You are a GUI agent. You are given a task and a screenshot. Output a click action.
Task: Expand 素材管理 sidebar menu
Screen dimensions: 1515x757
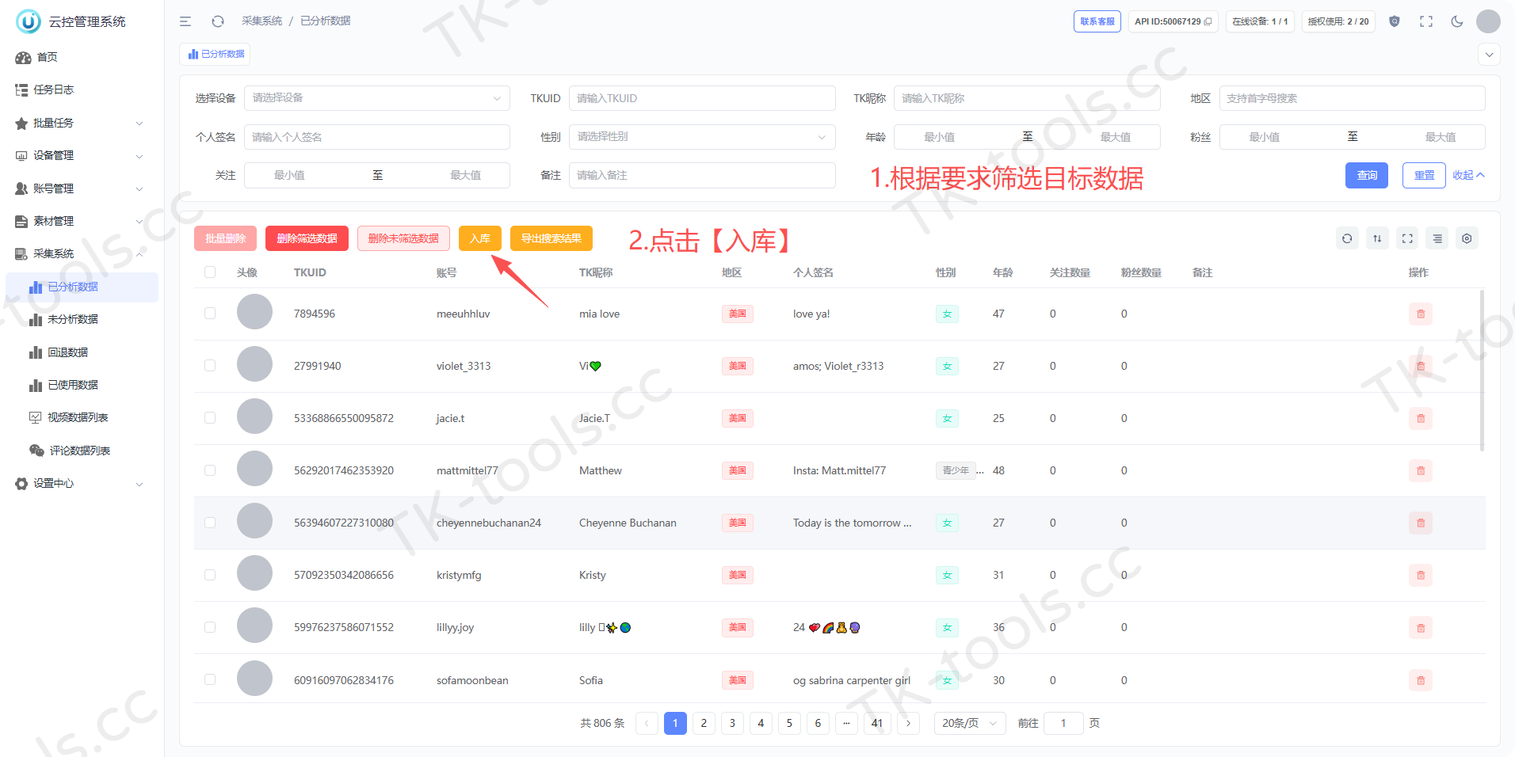[x=82, y=221]
